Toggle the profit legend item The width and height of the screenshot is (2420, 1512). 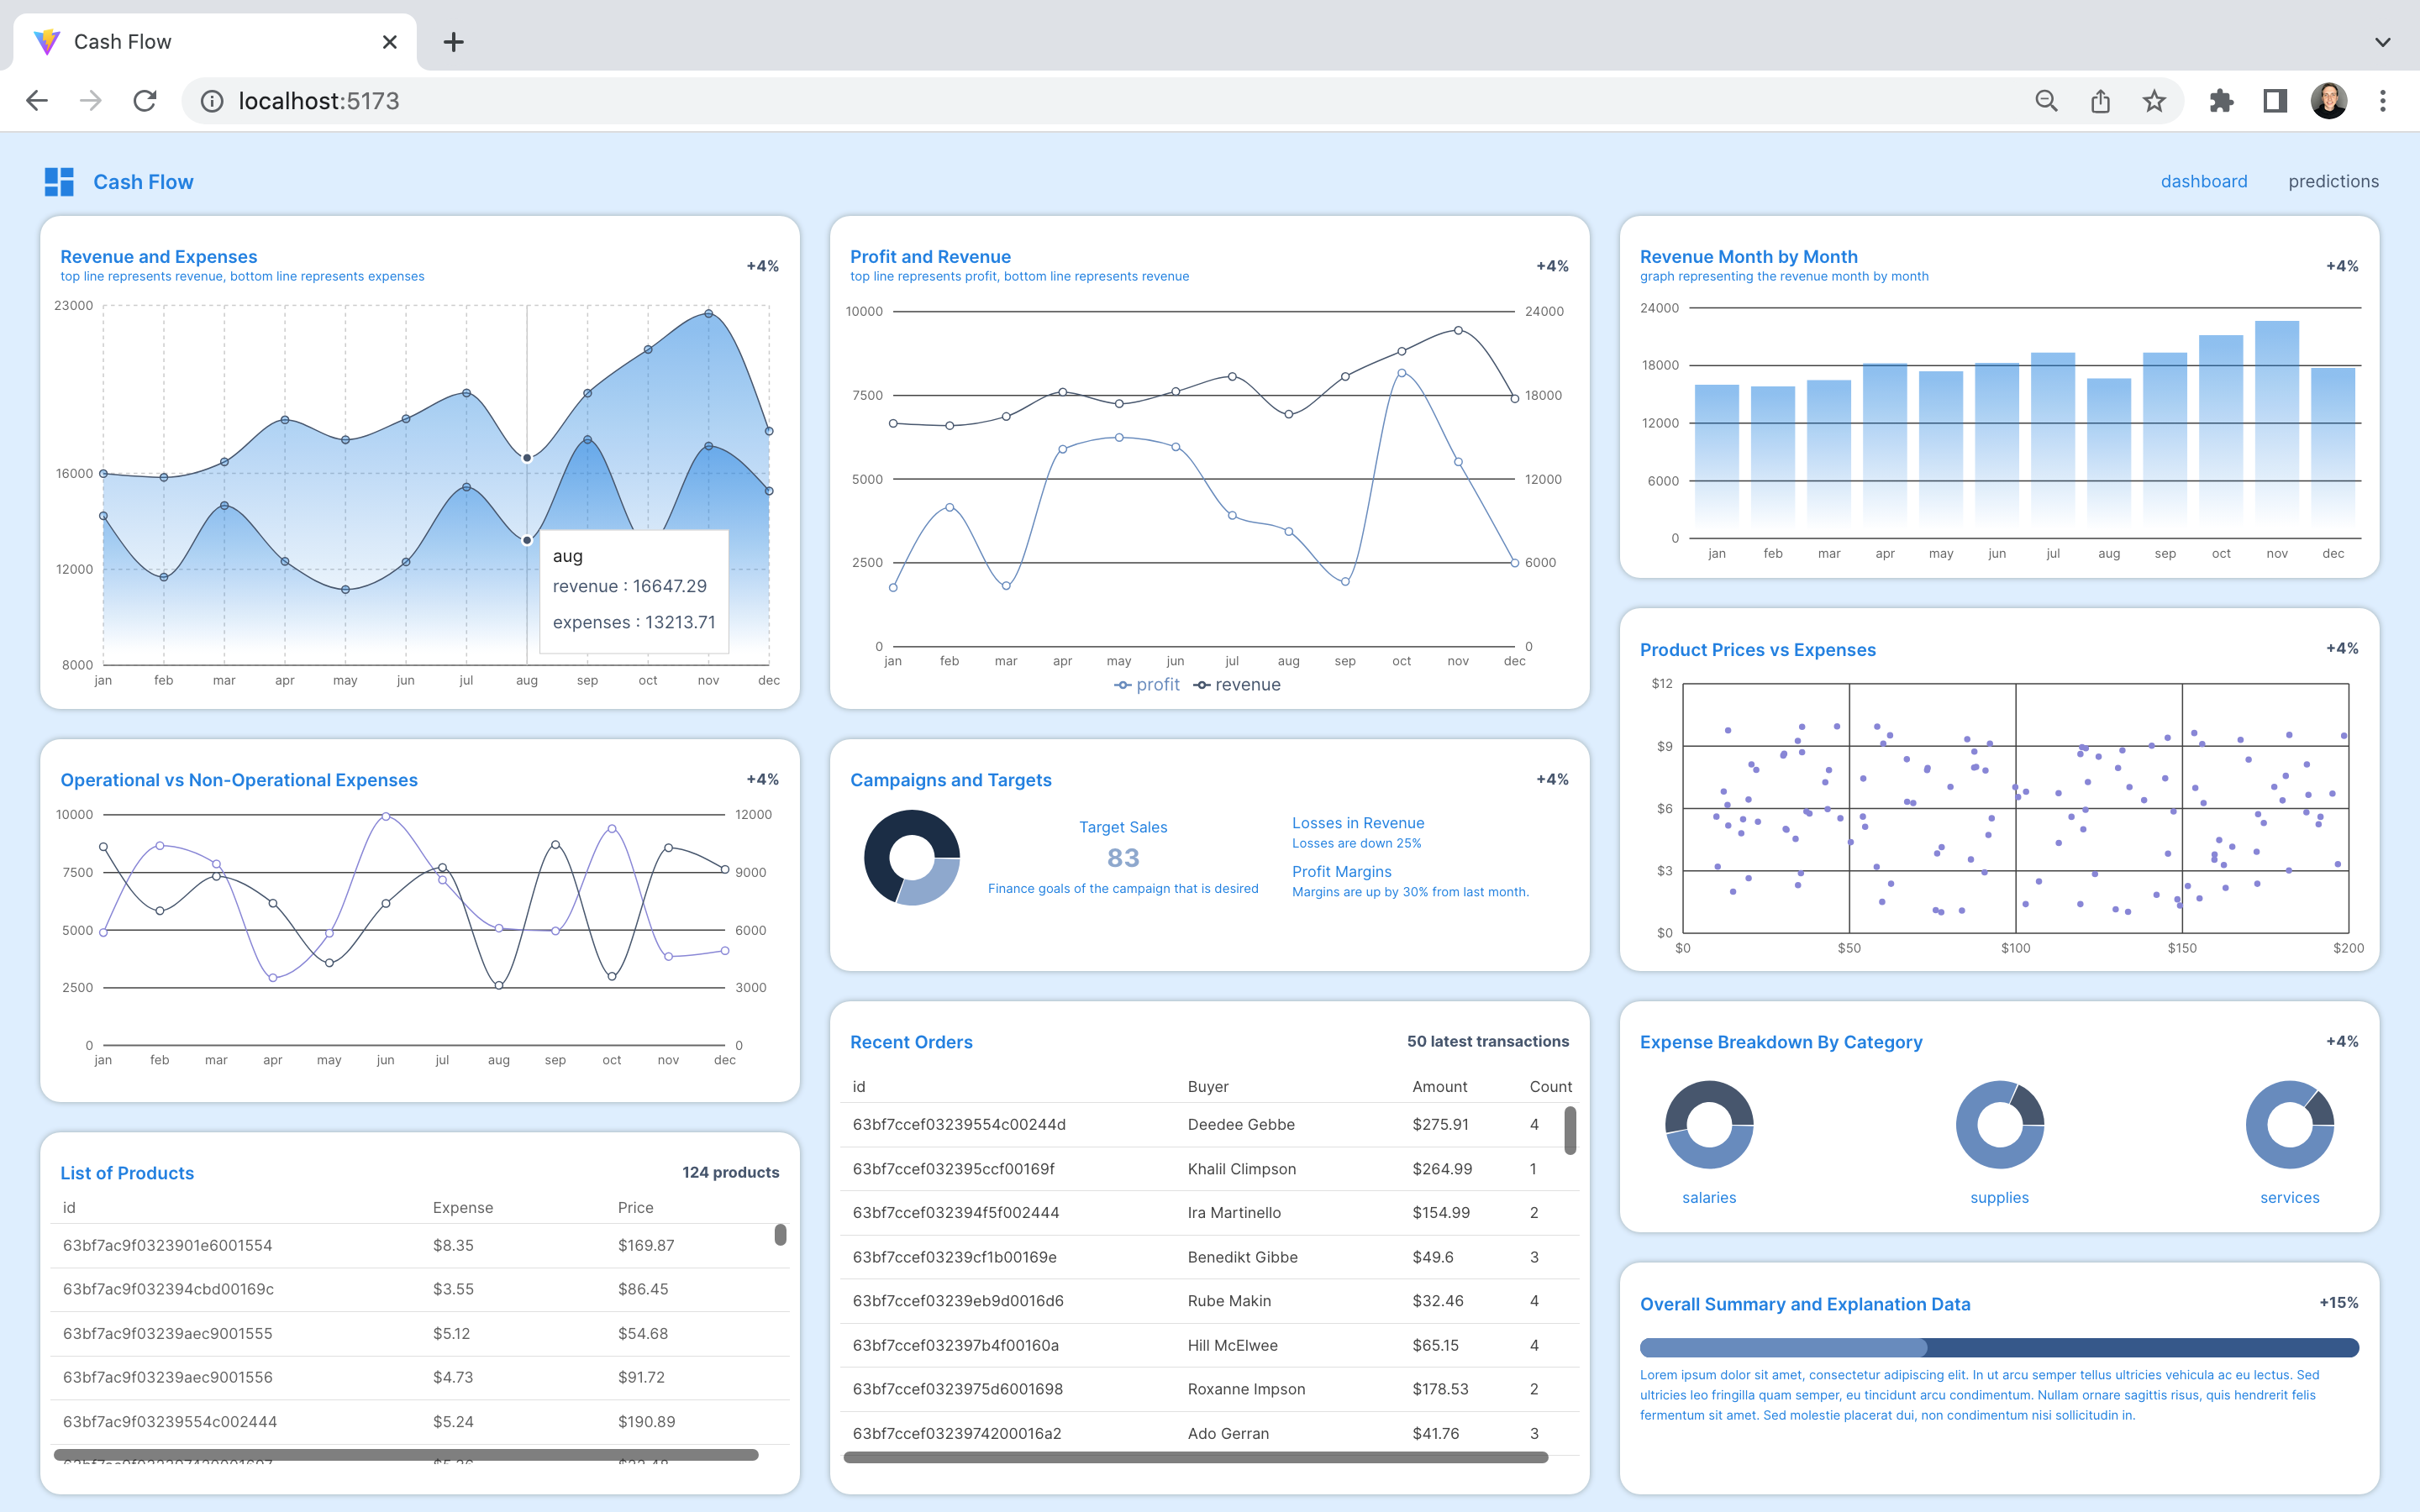(1147, 685)
